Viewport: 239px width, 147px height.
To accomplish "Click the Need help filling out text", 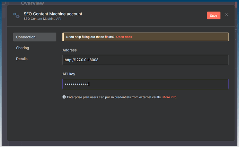I will tap(90, 37).
